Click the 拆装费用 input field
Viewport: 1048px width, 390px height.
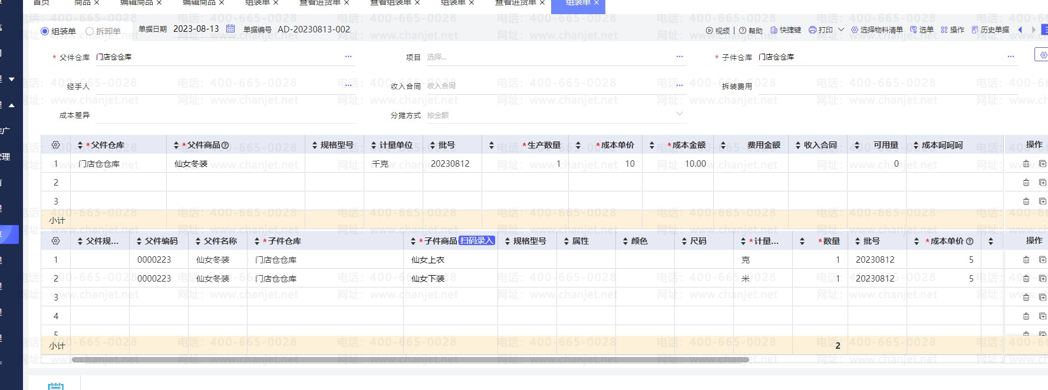[x=888, y=86]
